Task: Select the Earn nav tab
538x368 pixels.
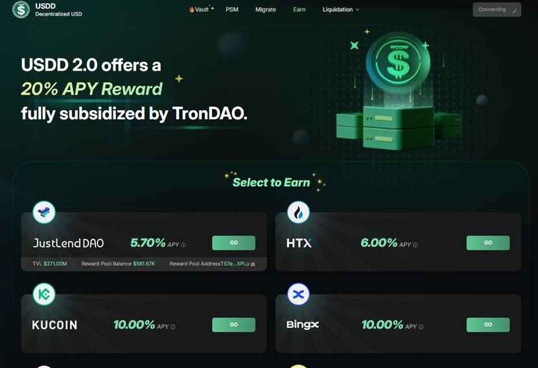Action: (x=299, y=10)
